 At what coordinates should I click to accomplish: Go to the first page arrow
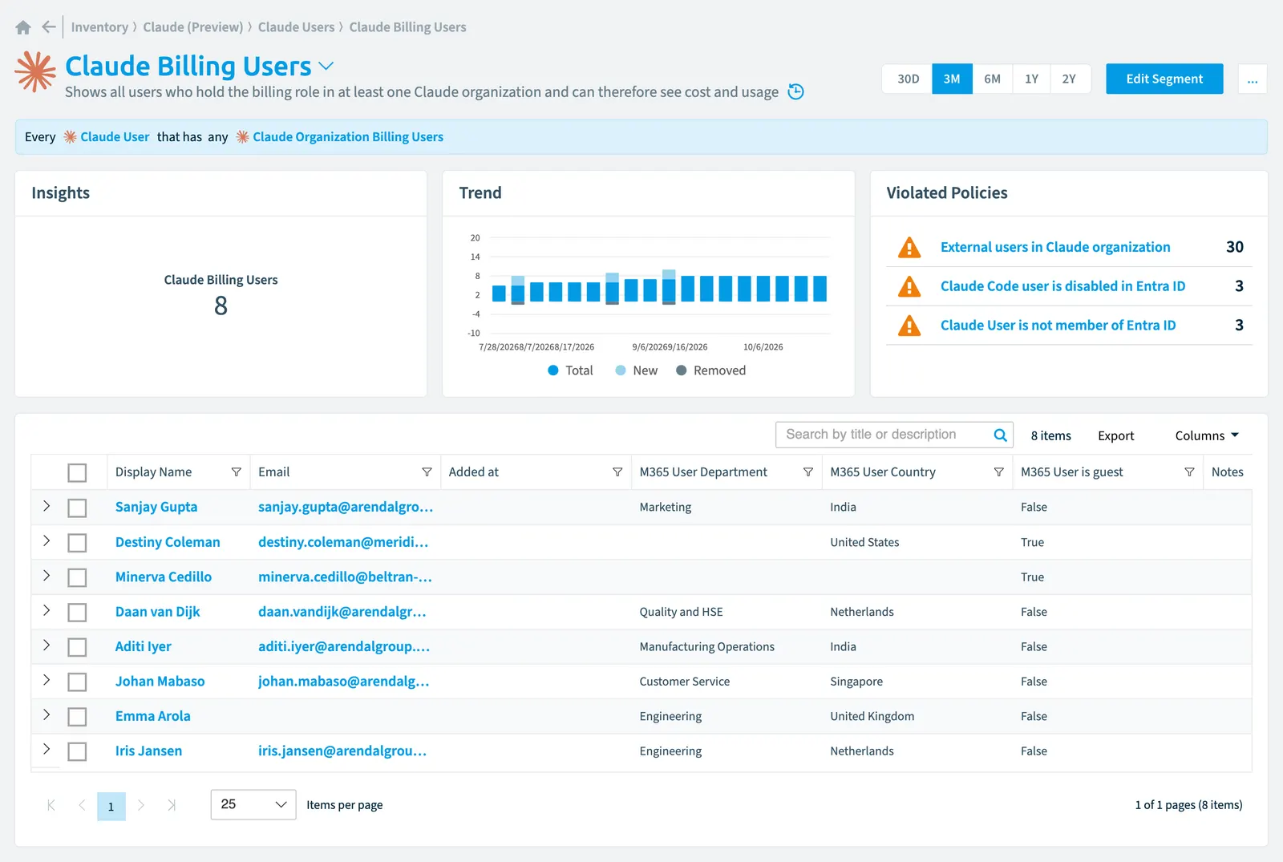tap(51, 805)
